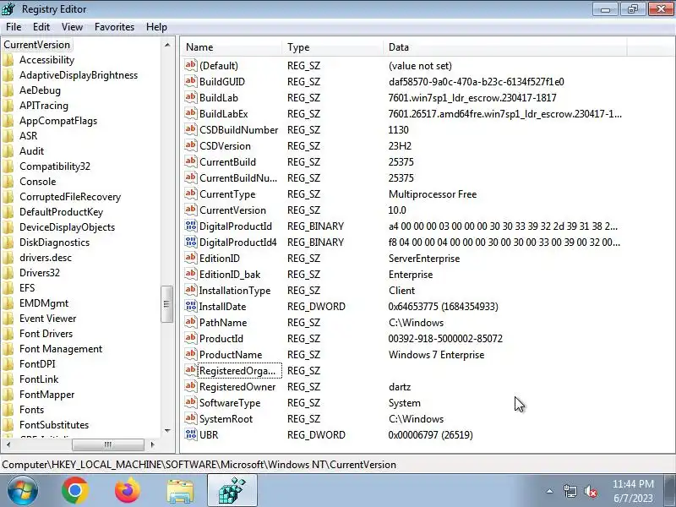Open Windows Explorer from the taskbar
Viewport: 676px width, 507px height.
[x=180, y=491]
